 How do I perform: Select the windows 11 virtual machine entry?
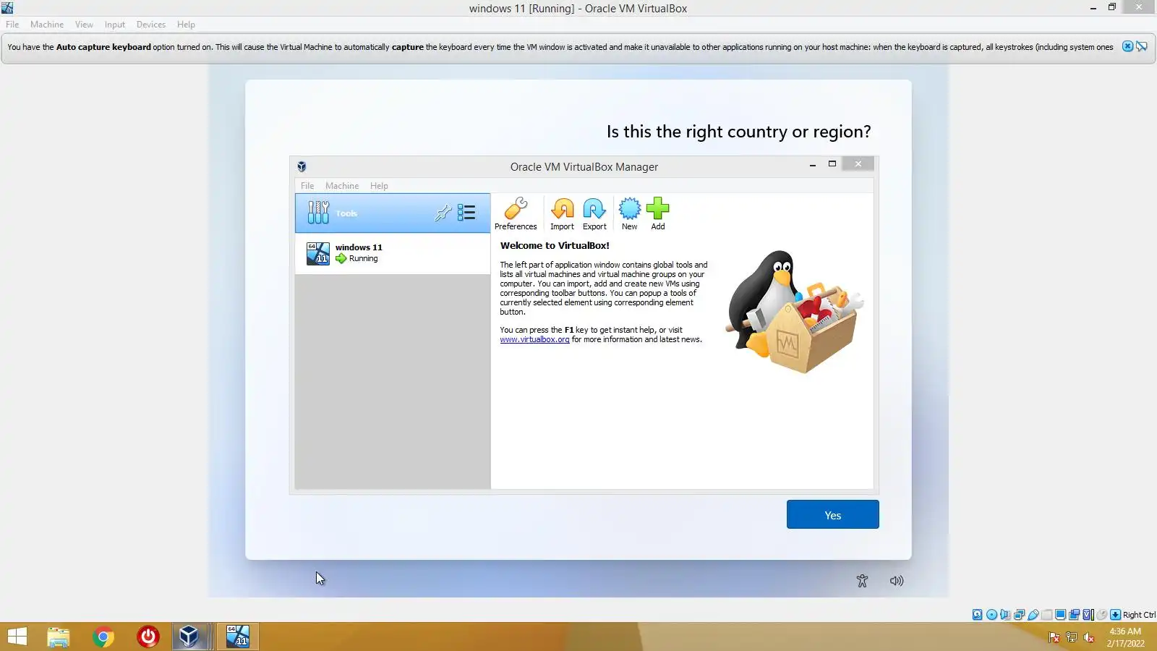click(x=393, y=253)
